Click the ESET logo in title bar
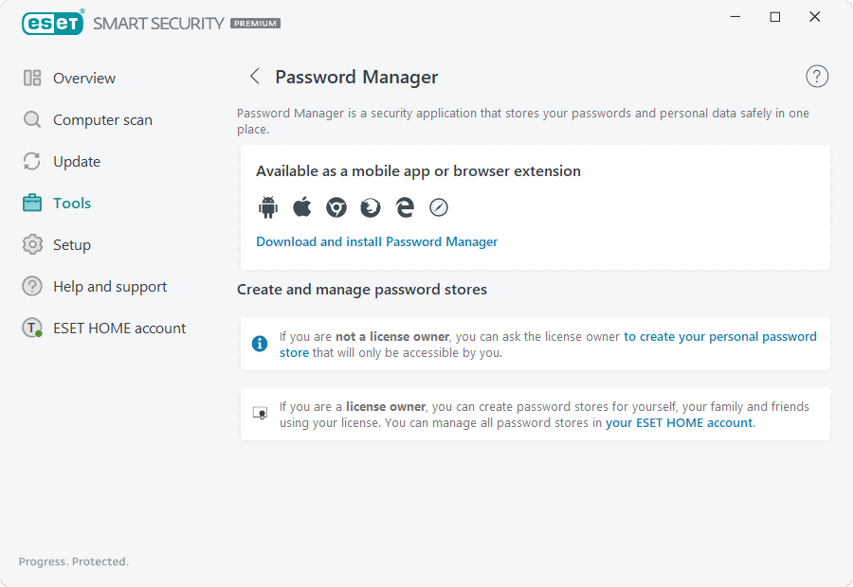Screen dimensions: 853x587 (53, 23)
